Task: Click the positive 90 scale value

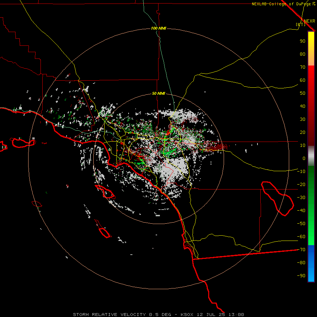Action: (x=303, y=41)
